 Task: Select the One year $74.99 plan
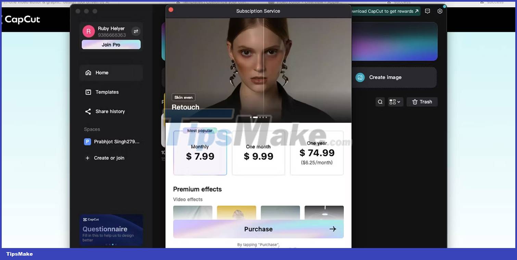316,153
